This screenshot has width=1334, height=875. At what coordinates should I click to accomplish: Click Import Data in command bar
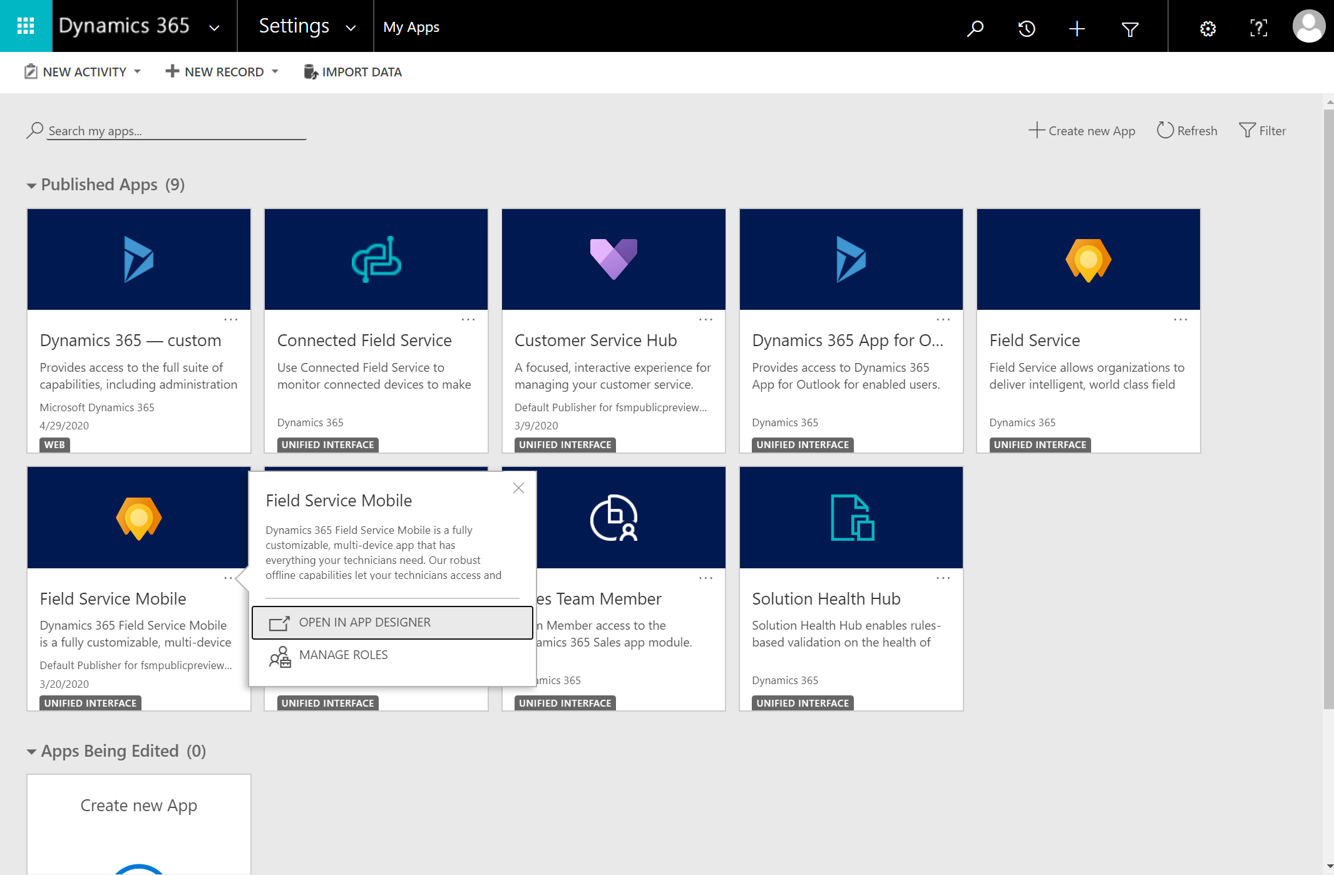pyautogui.click(x=352, y=72)
